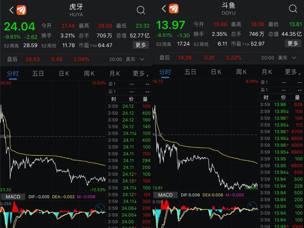This screenshot has width=304, height=228.
Task: Click HUYA 换手 value 3.21%
Action: coord(68,36)
